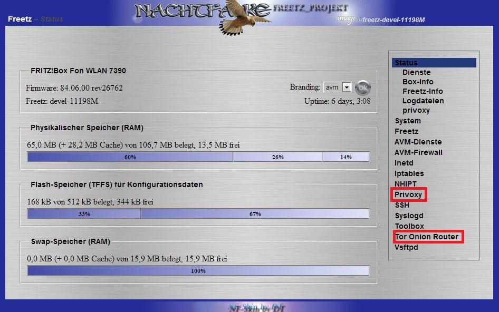The height and width of the screenshot is (312, 499).
Task: Click the 33% flash used bar segment
Action: point(84,214)
